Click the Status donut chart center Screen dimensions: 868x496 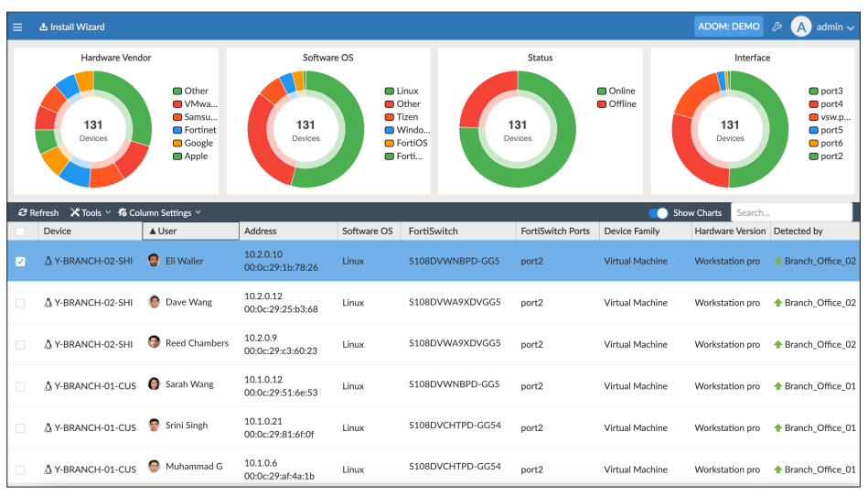(x=518, y=129)
